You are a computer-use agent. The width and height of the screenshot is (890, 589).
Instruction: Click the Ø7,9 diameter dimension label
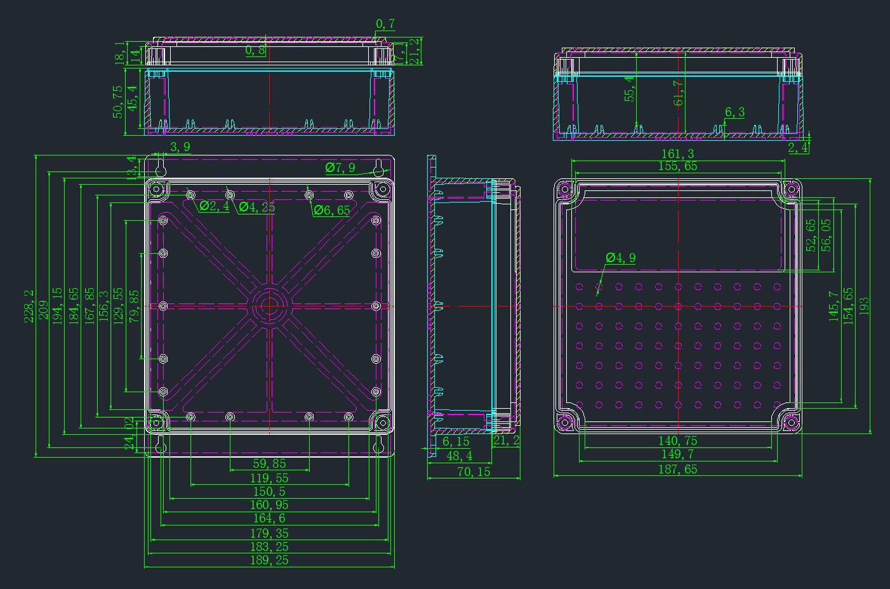pos(340,168)
